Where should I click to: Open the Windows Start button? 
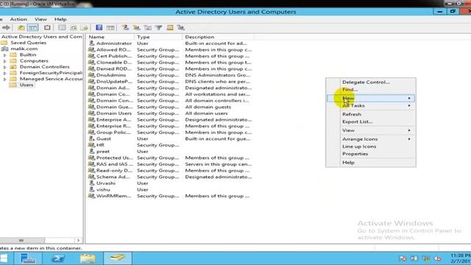coord(4,258)
